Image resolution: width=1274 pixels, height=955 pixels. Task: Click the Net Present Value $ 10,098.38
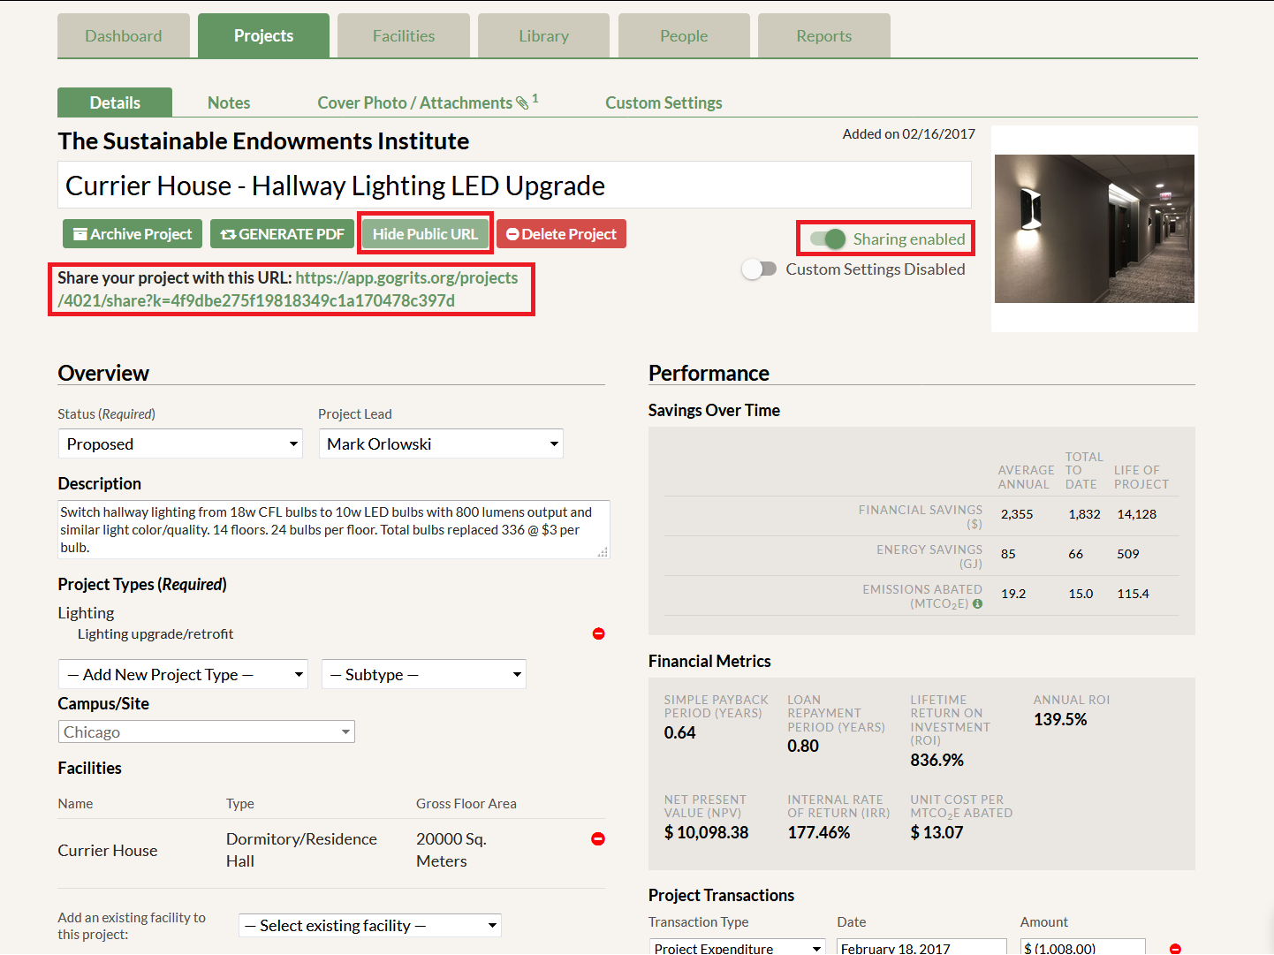pos(706,832)
